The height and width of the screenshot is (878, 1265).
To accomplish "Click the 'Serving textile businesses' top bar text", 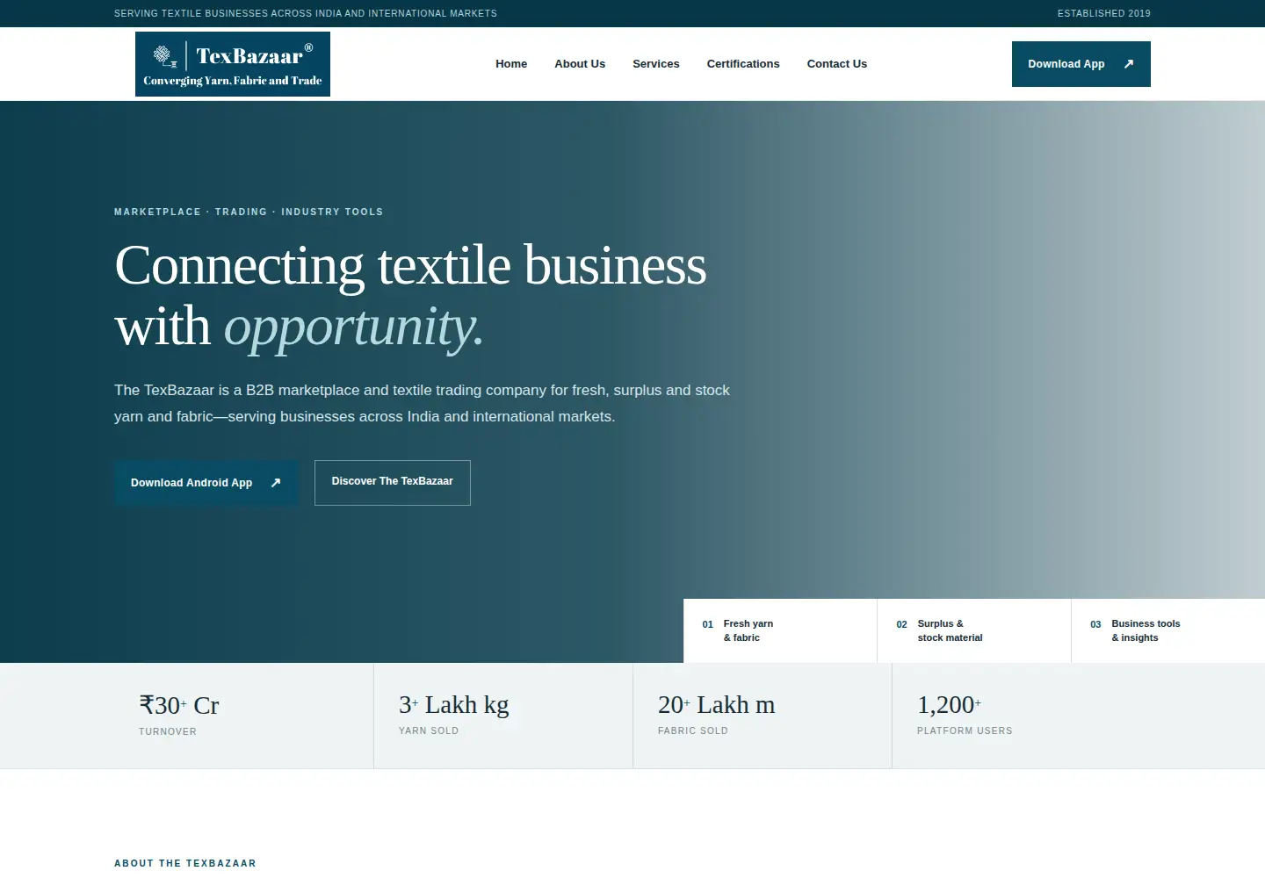I will [x=306, y=13].
